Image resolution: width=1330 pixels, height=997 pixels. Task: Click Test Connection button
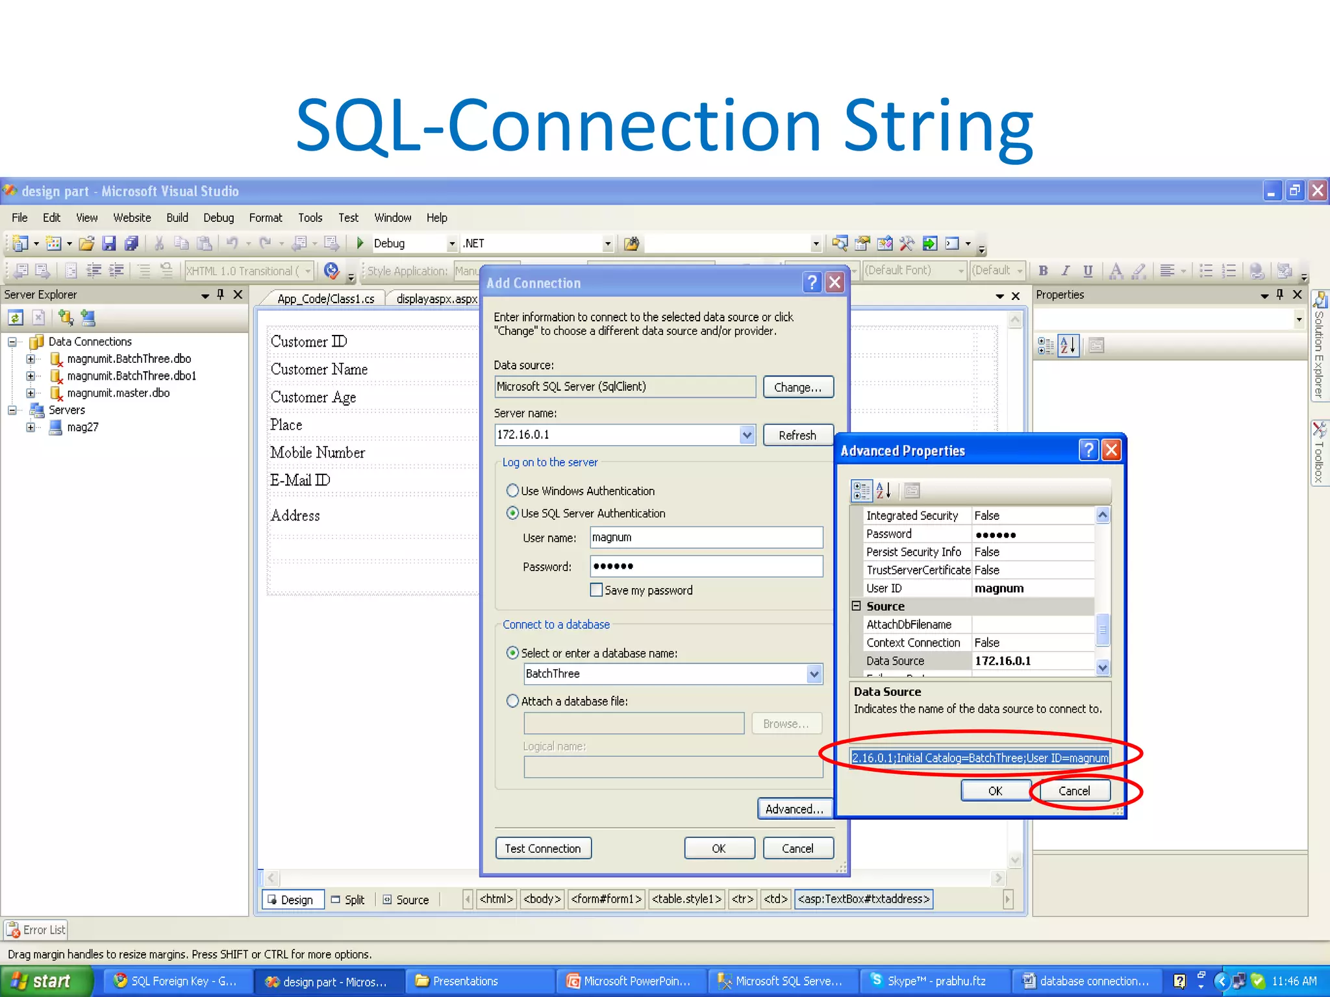point(543,848)
